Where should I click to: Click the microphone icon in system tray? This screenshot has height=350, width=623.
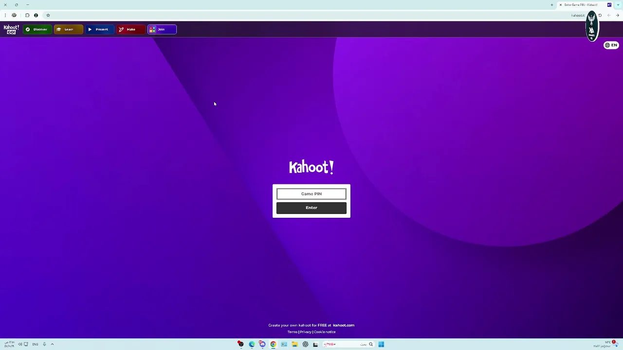(x=44, y=344)
